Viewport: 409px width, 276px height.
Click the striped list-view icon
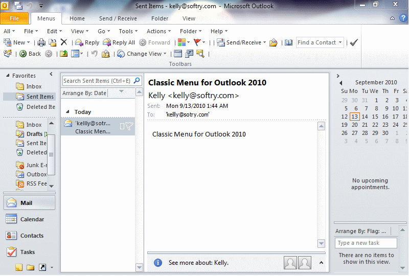coord(178,54)
